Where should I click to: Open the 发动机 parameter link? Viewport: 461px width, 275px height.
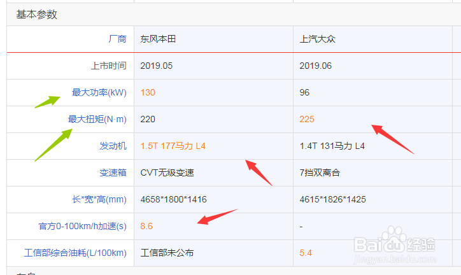113,146
